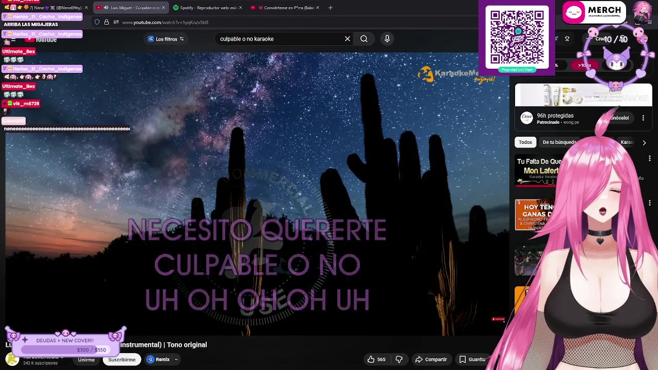Screen dimensions: 658x370
Task: Close the Luis Miguel Culpable tab
Action: coord(163,8)
